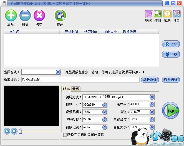Click the 转换进度 column header

pos(136,32)
